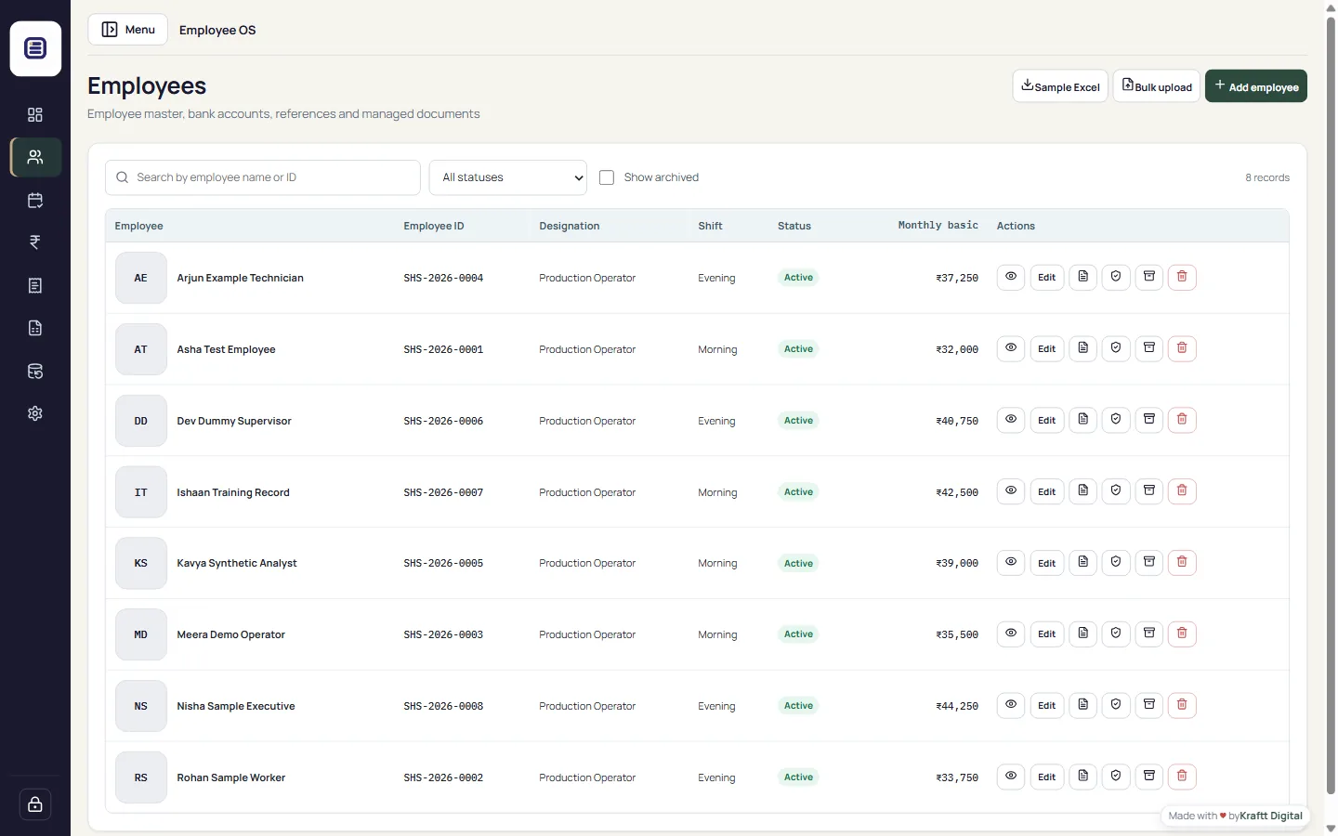Tick the Show archived checkbox

coord(607,177)
